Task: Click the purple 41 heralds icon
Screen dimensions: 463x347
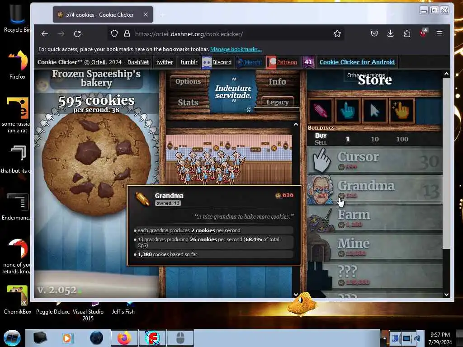Action: point(308,62)
